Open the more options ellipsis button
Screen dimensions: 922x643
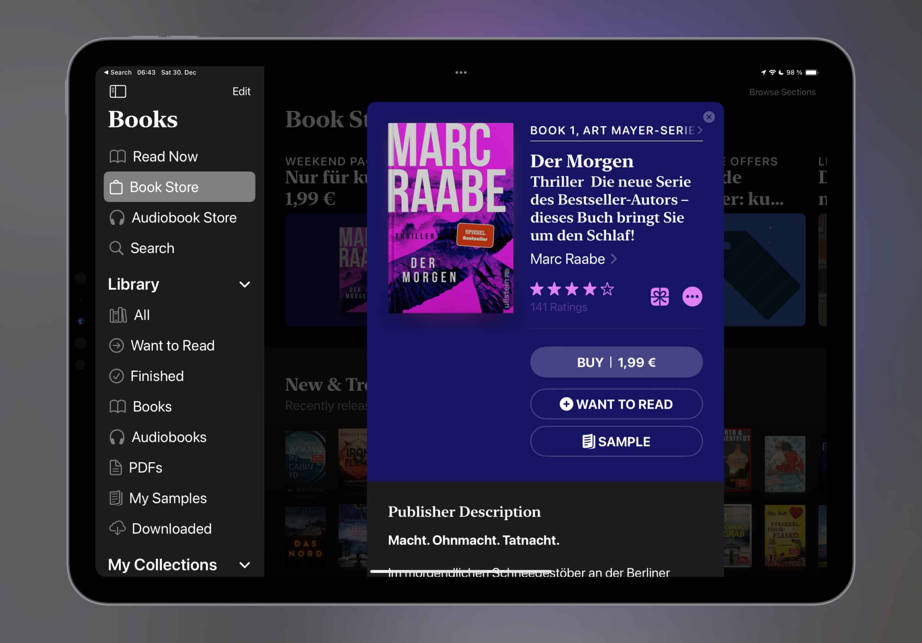[692, 297]
